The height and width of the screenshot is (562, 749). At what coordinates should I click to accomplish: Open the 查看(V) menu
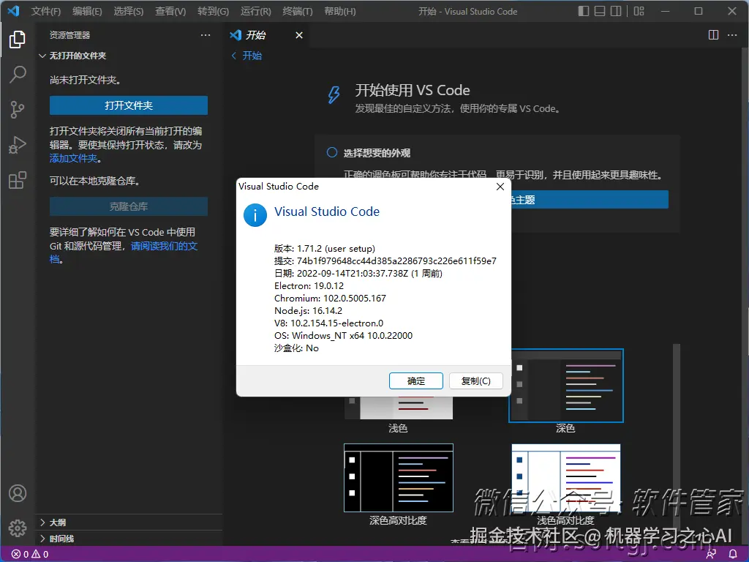(170, 11)
